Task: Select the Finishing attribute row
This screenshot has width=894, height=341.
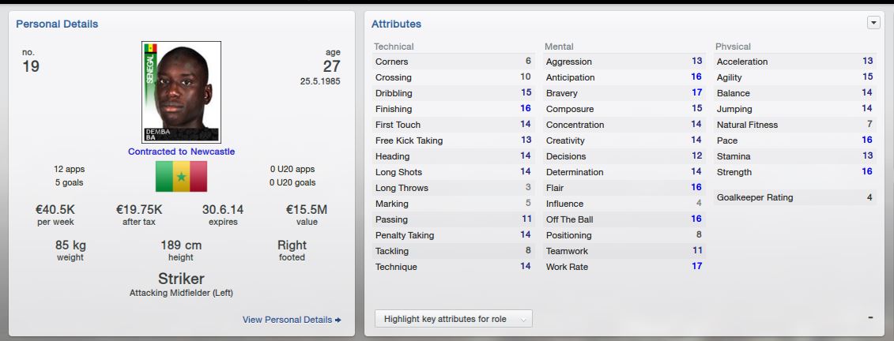Action: 453,109
